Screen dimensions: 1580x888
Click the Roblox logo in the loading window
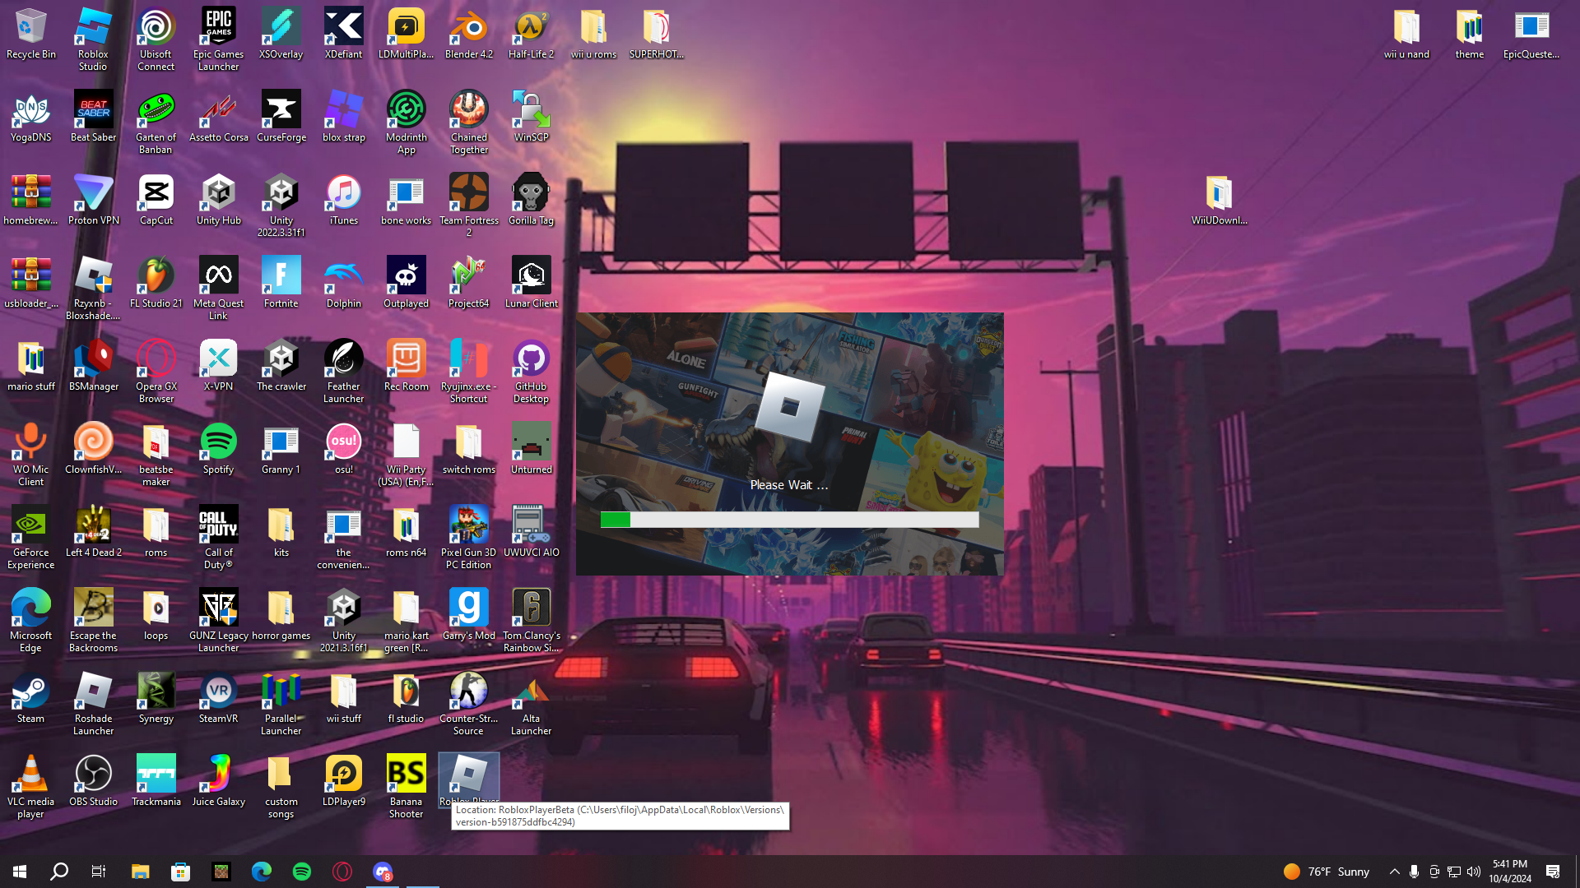pos(790,407)
